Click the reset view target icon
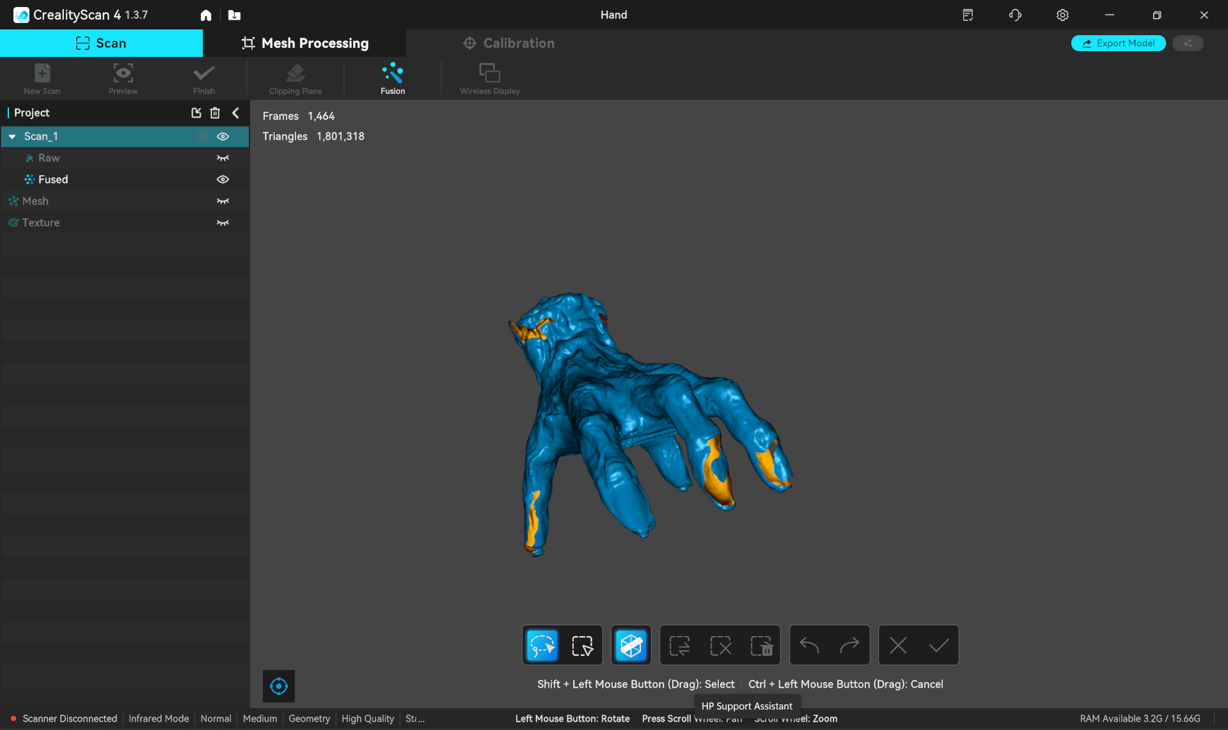 click(279, 686)
